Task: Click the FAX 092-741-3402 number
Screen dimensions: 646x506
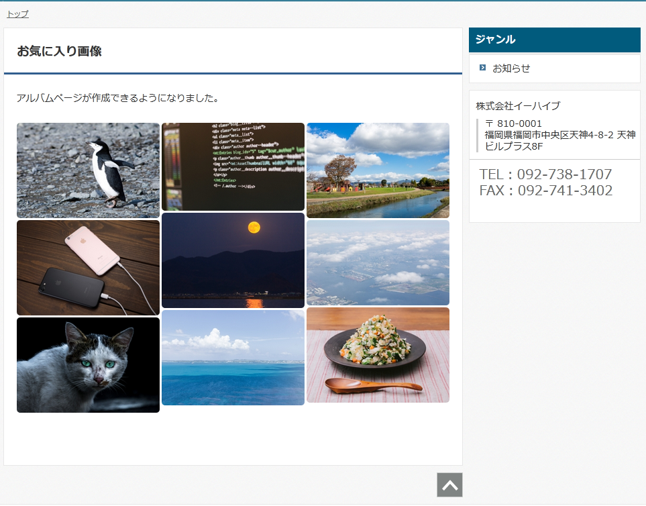Action: (x=545, y=191)
